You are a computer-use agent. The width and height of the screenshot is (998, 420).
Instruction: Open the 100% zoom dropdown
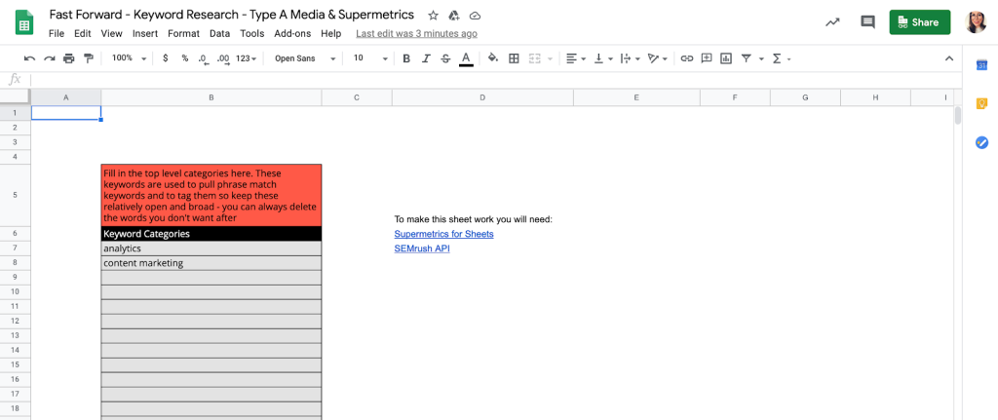click(x=129, y=58)
